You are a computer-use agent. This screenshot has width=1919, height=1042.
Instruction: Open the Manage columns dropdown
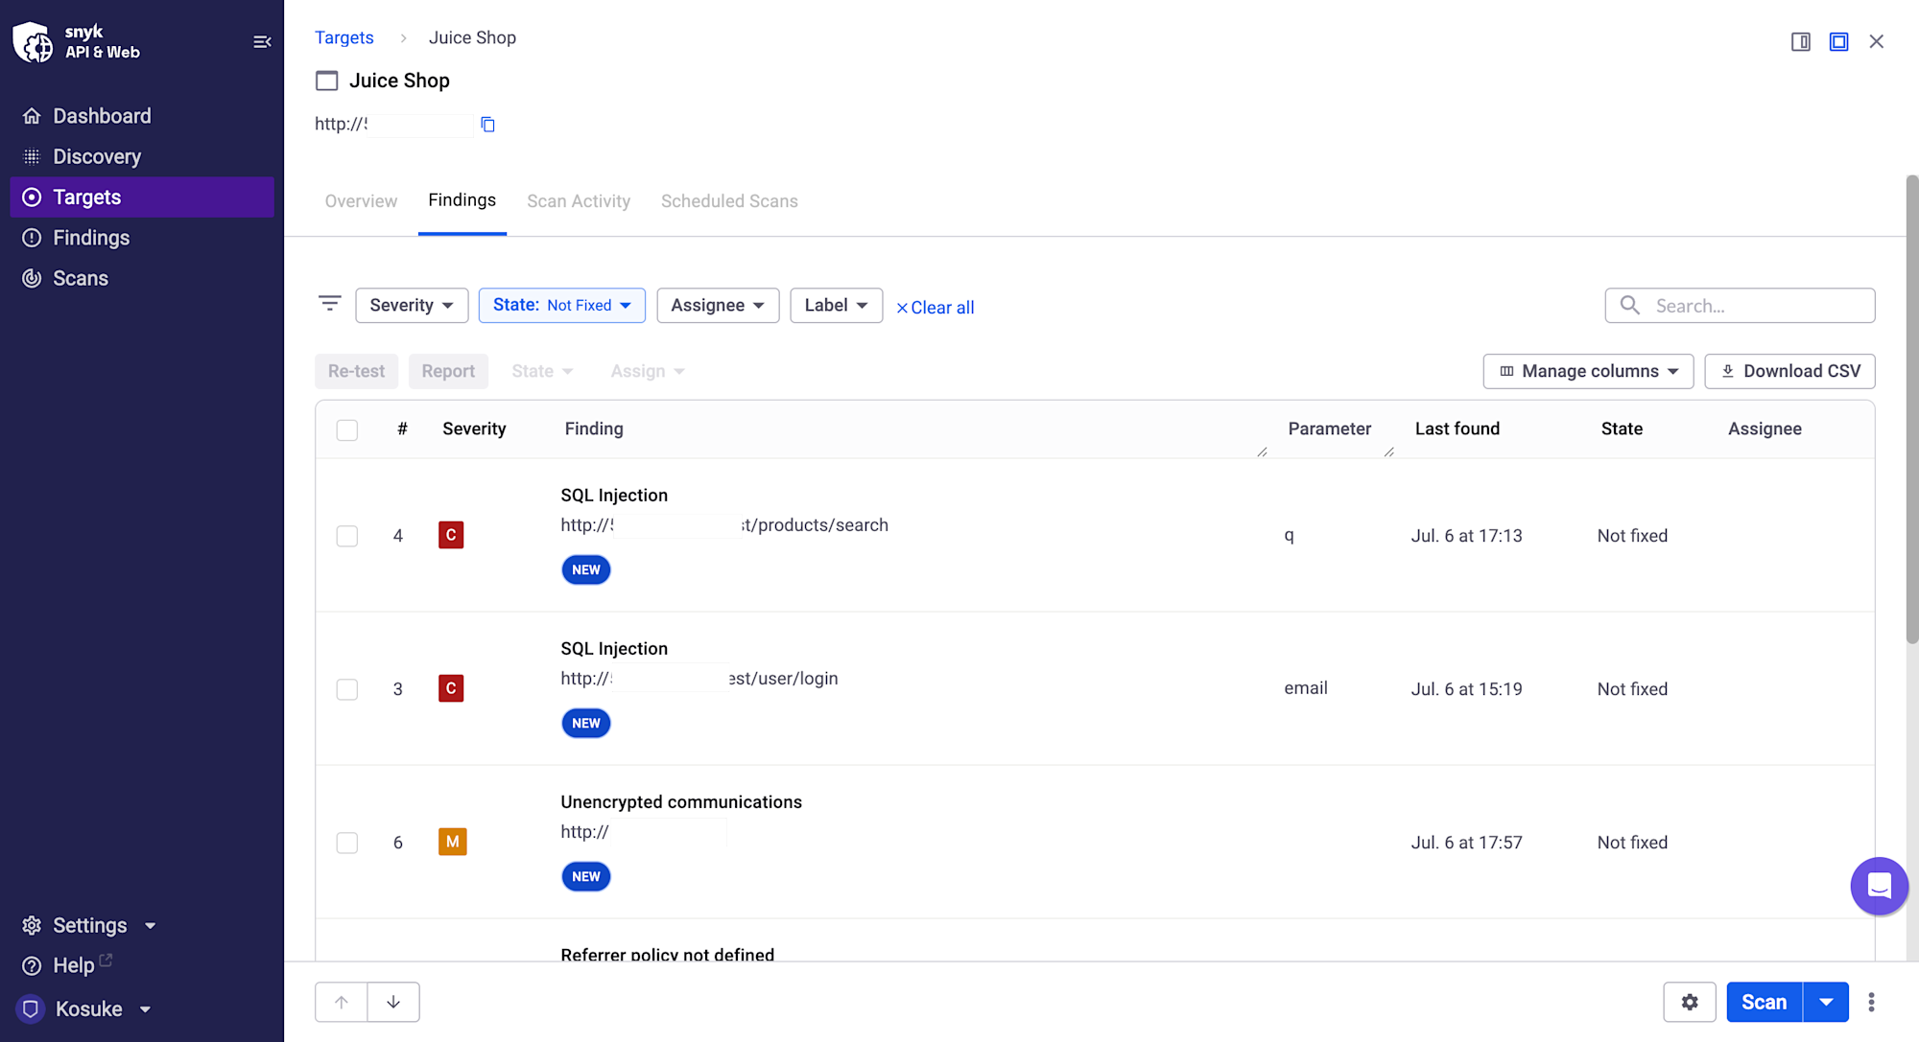click(1588, 371)
